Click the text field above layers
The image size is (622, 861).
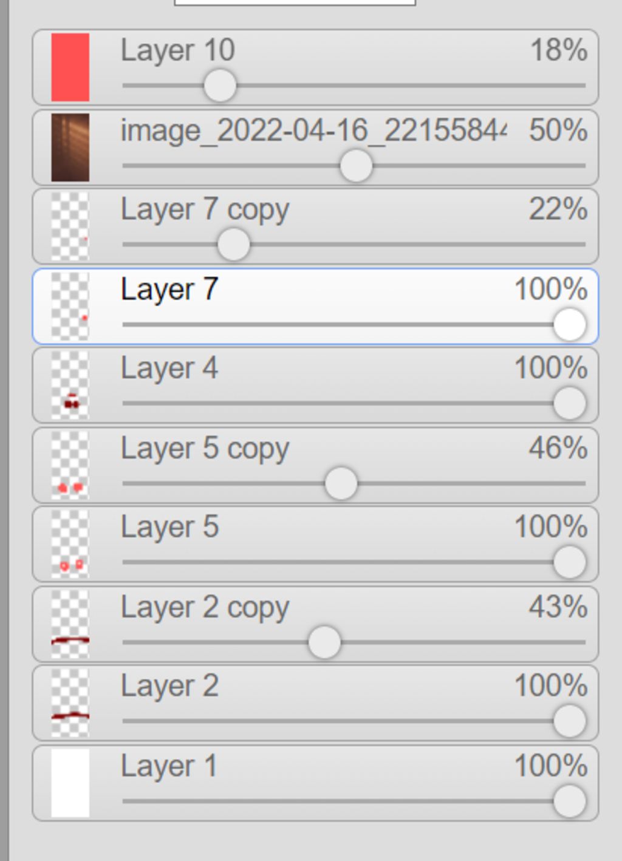[295, 2]
